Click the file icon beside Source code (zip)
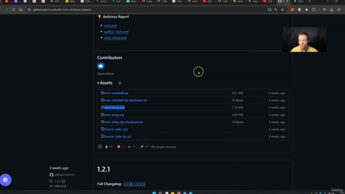Viewport: 345px width, 194px height. coord(102,129)
